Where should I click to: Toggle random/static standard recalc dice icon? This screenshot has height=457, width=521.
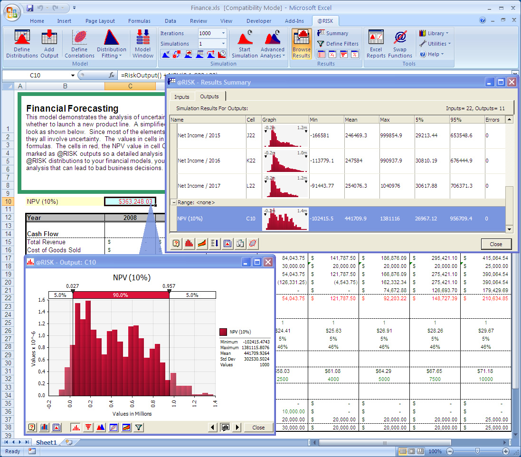[x=177, y=54]
